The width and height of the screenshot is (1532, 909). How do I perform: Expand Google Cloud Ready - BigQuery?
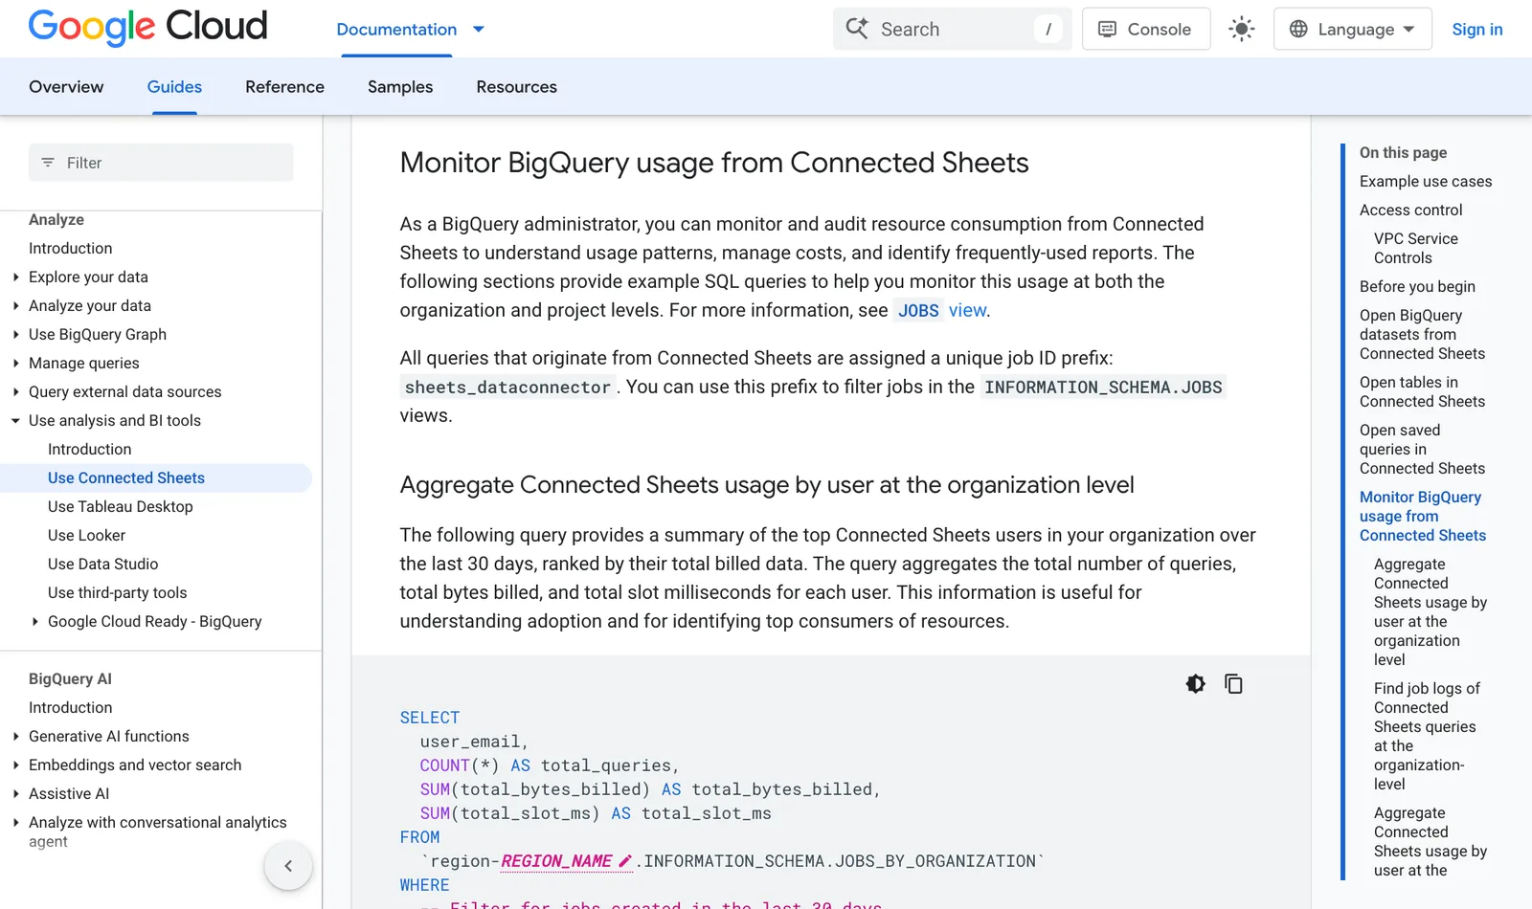coord(35,622)
